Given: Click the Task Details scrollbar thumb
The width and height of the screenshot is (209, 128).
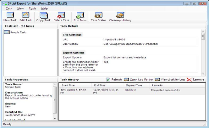Looking at the screenshot, I should coord(203,36).
